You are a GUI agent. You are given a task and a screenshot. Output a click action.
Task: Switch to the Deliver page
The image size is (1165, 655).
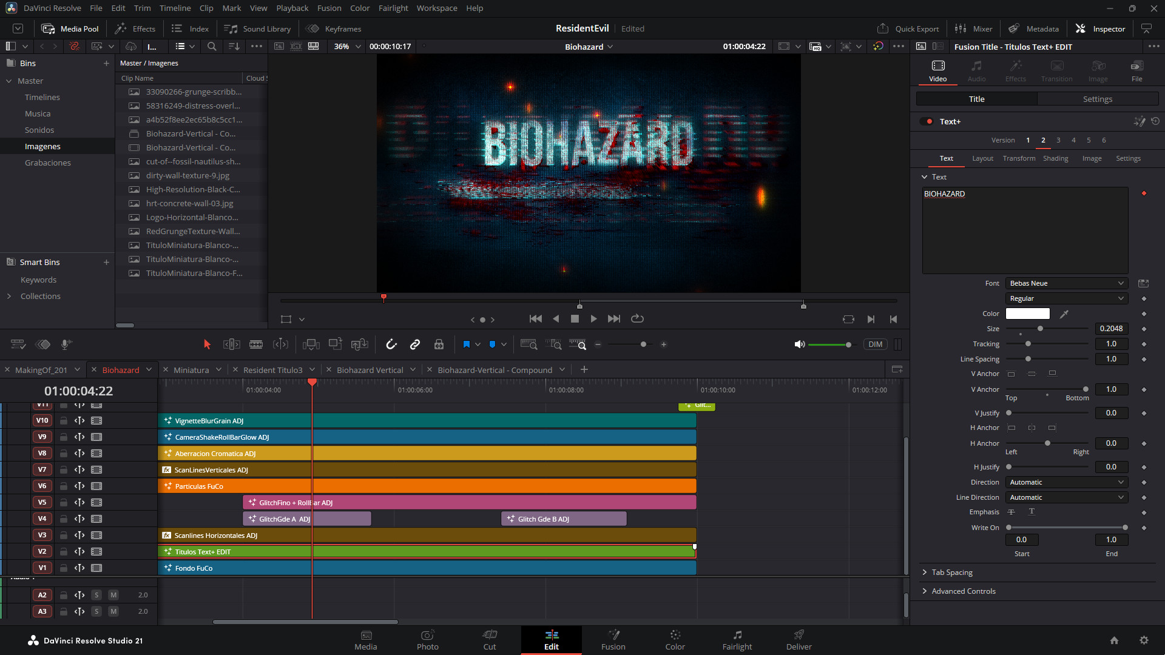(x=799, y=640)
